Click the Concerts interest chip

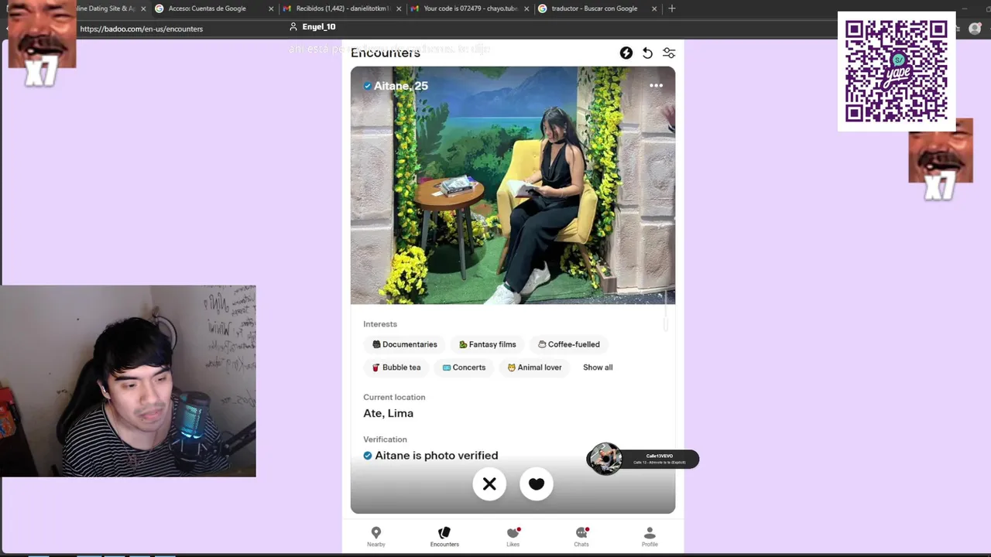[464, 367]
